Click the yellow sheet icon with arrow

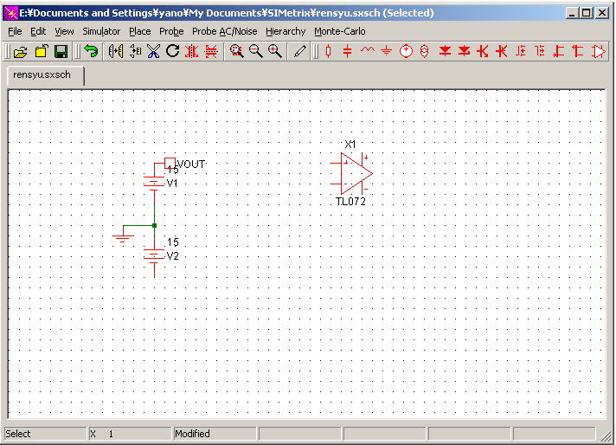coord(42,51)
